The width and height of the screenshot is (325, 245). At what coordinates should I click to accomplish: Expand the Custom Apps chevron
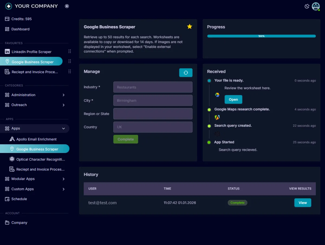[x=63, y=189]
